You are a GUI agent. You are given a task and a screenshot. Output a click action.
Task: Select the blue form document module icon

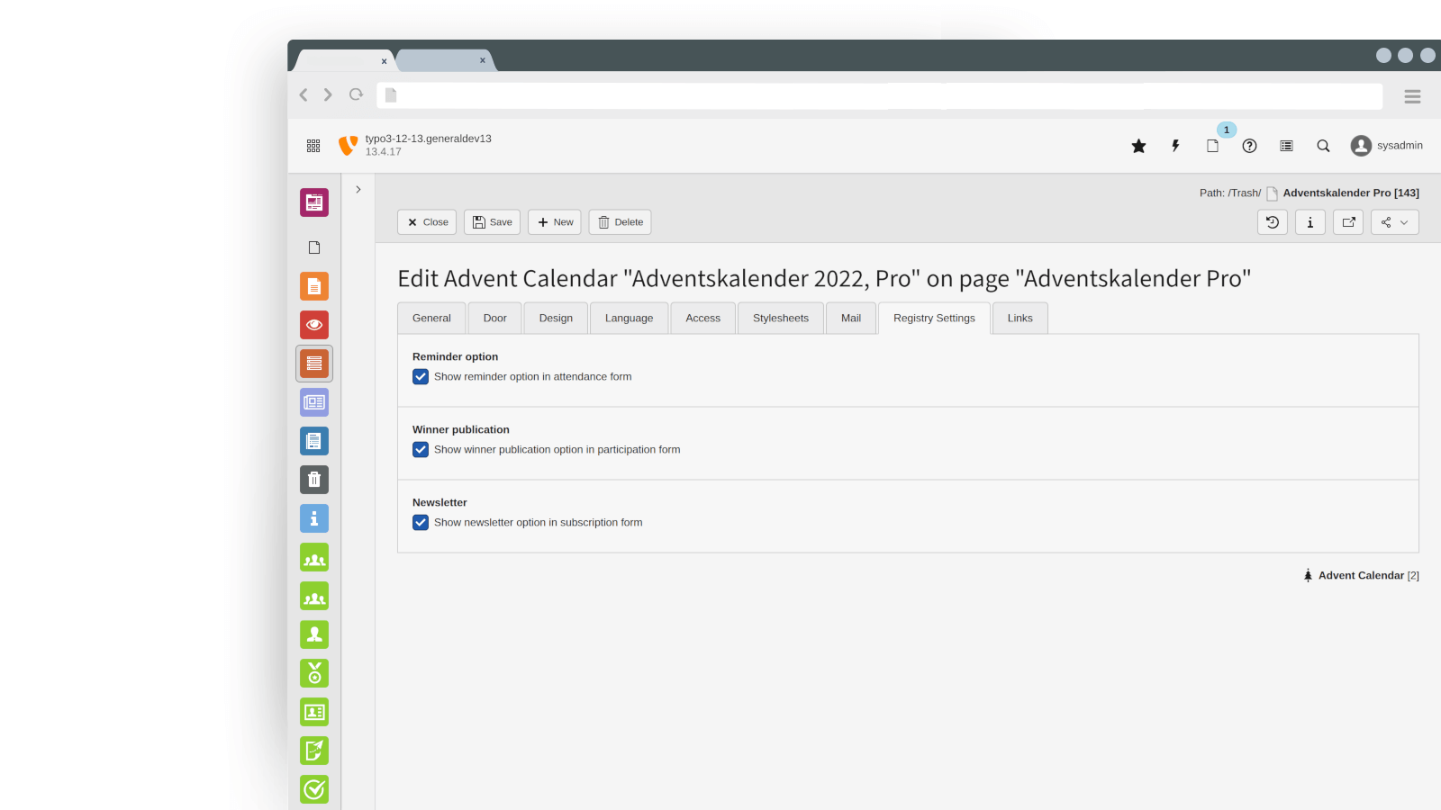point(314,441)
